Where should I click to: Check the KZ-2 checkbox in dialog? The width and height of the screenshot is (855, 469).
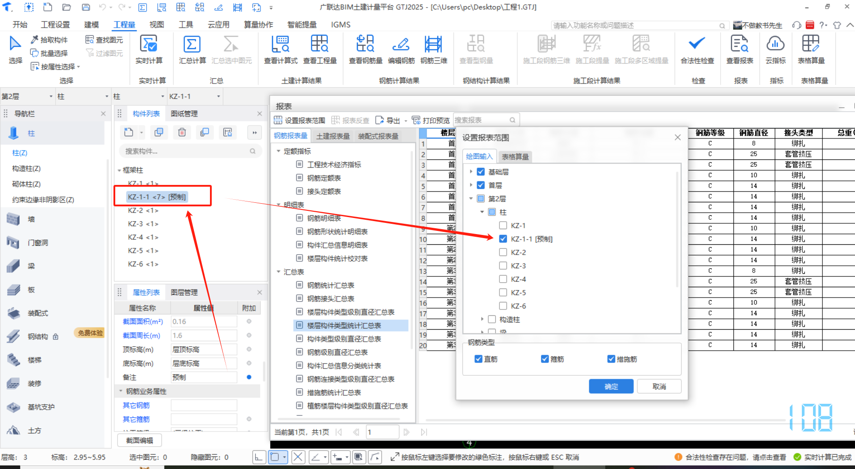click(x=503, y=252)
